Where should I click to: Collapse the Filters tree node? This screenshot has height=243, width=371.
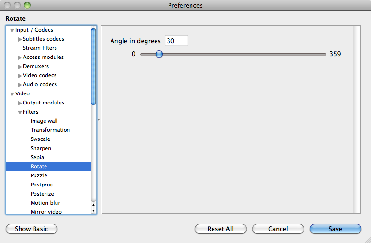coord(20,112)
